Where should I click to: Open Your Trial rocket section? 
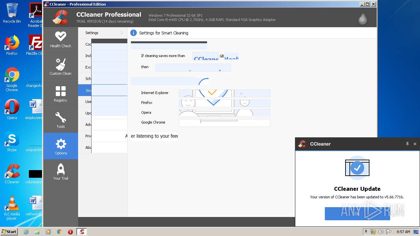[x=61, y=172]
